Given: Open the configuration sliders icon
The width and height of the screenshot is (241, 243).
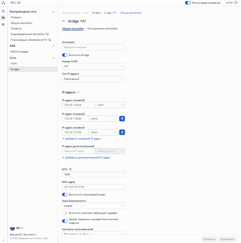Looking at the screenshot, I should click(x=3, y=18).
